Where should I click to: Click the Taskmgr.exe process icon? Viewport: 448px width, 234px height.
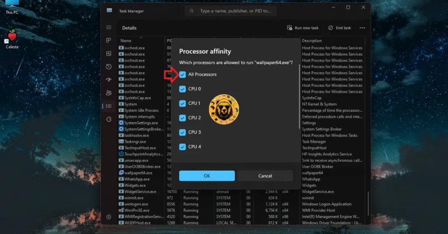tap(121, 141)
